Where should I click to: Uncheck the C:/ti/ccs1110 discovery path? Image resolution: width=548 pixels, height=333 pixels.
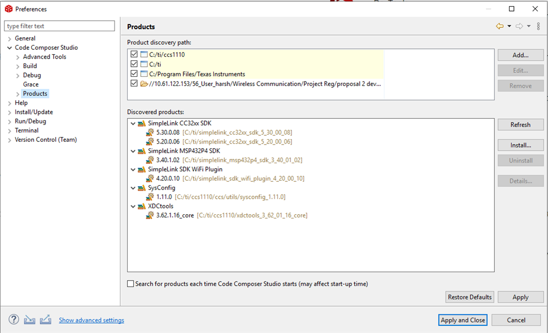[x=134, y=54]
